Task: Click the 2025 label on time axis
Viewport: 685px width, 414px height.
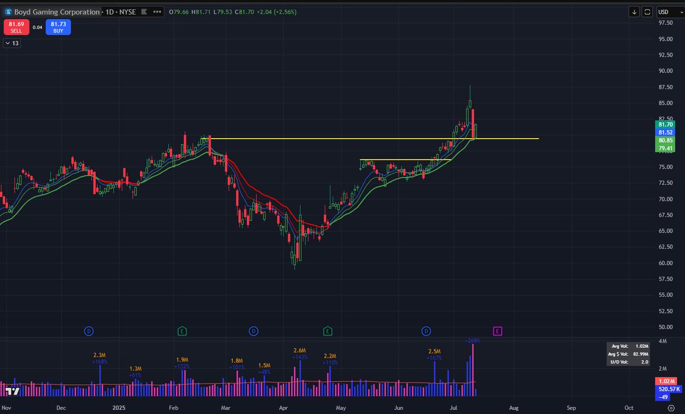Action: pos(118,408)
